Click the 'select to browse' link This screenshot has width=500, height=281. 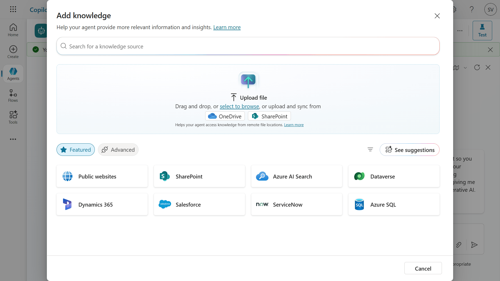tap(239, 106)
